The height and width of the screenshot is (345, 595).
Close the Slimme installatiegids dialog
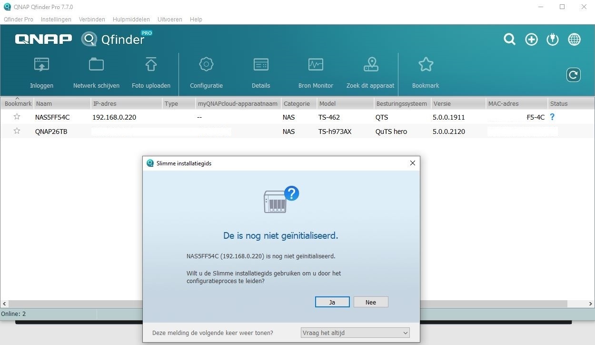413,163
